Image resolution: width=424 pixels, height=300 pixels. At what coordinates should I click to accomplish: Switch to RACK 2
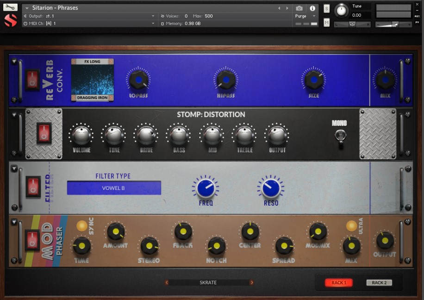point(379,282)
